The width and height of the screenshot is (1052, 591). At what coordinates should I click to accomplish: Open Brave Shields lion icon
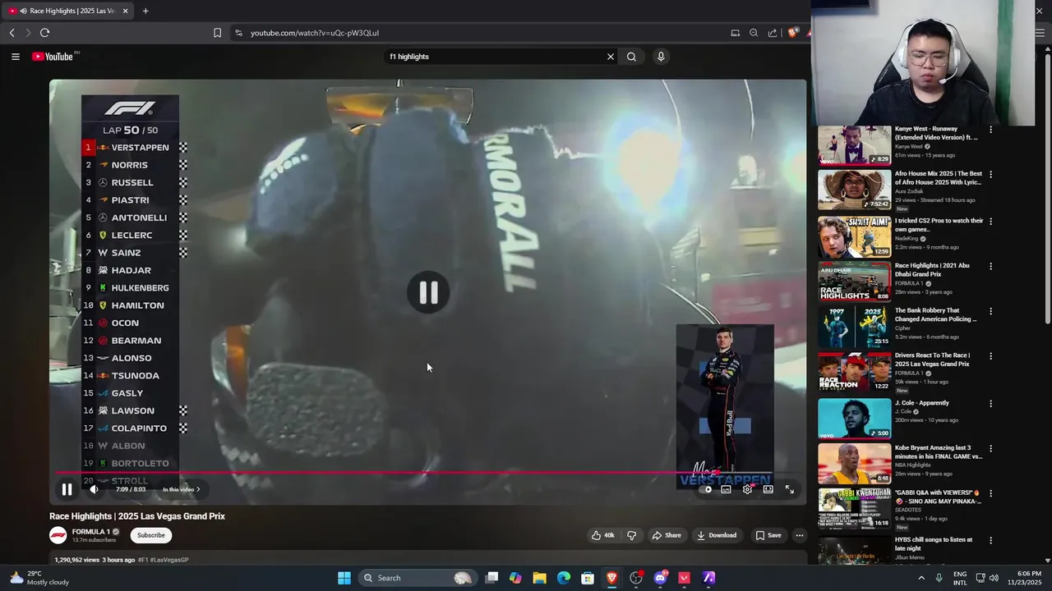pyautogui.click(x=792, y=33)
